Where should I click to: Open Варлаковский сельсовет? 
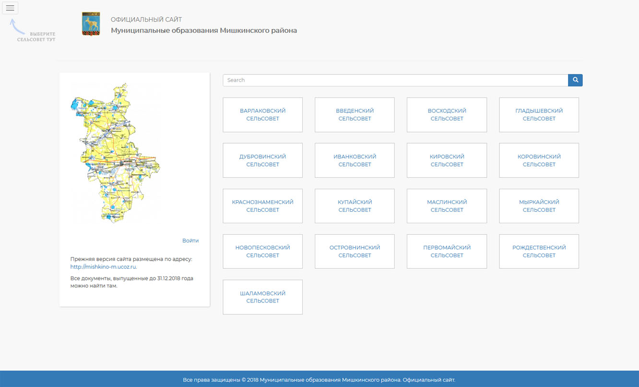coord(263,115)
